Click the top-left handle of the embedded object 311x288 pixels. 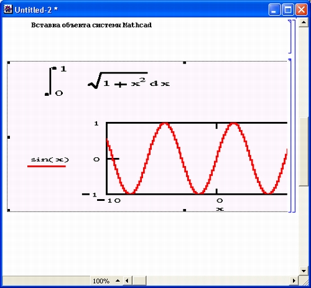[x=9, y=62]
